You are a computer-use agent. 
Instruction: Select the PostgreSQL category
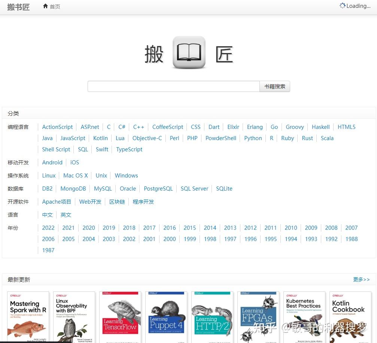pos(158,189)
